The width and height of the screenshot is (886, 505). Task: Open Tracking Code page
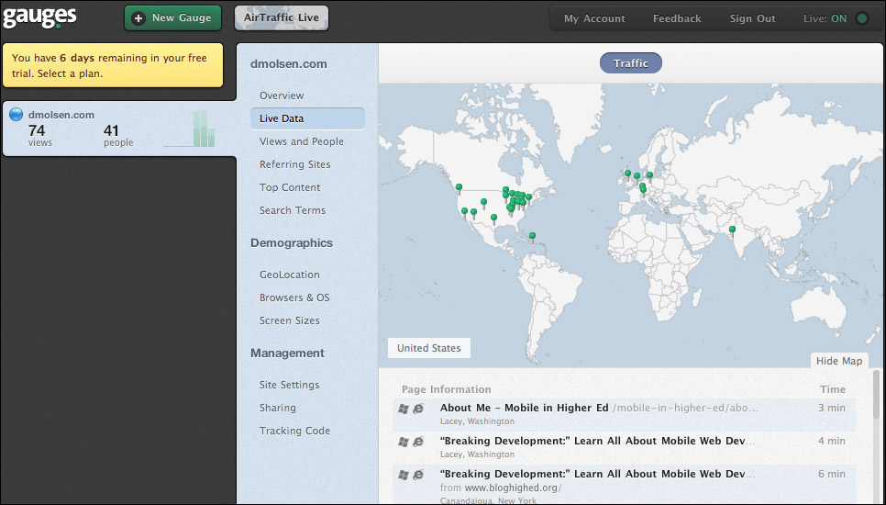click(294, 431)
